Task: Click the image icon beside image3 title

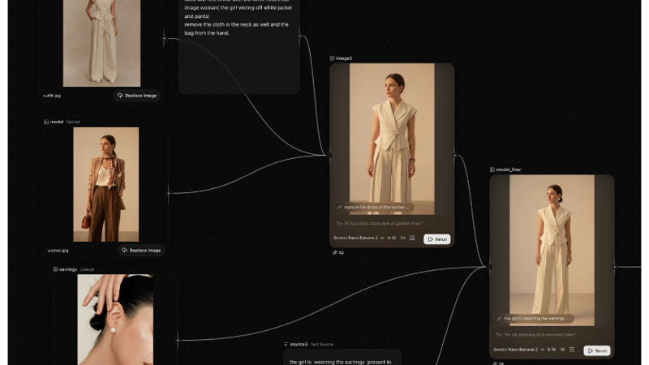Action: [x=332, y=58]
